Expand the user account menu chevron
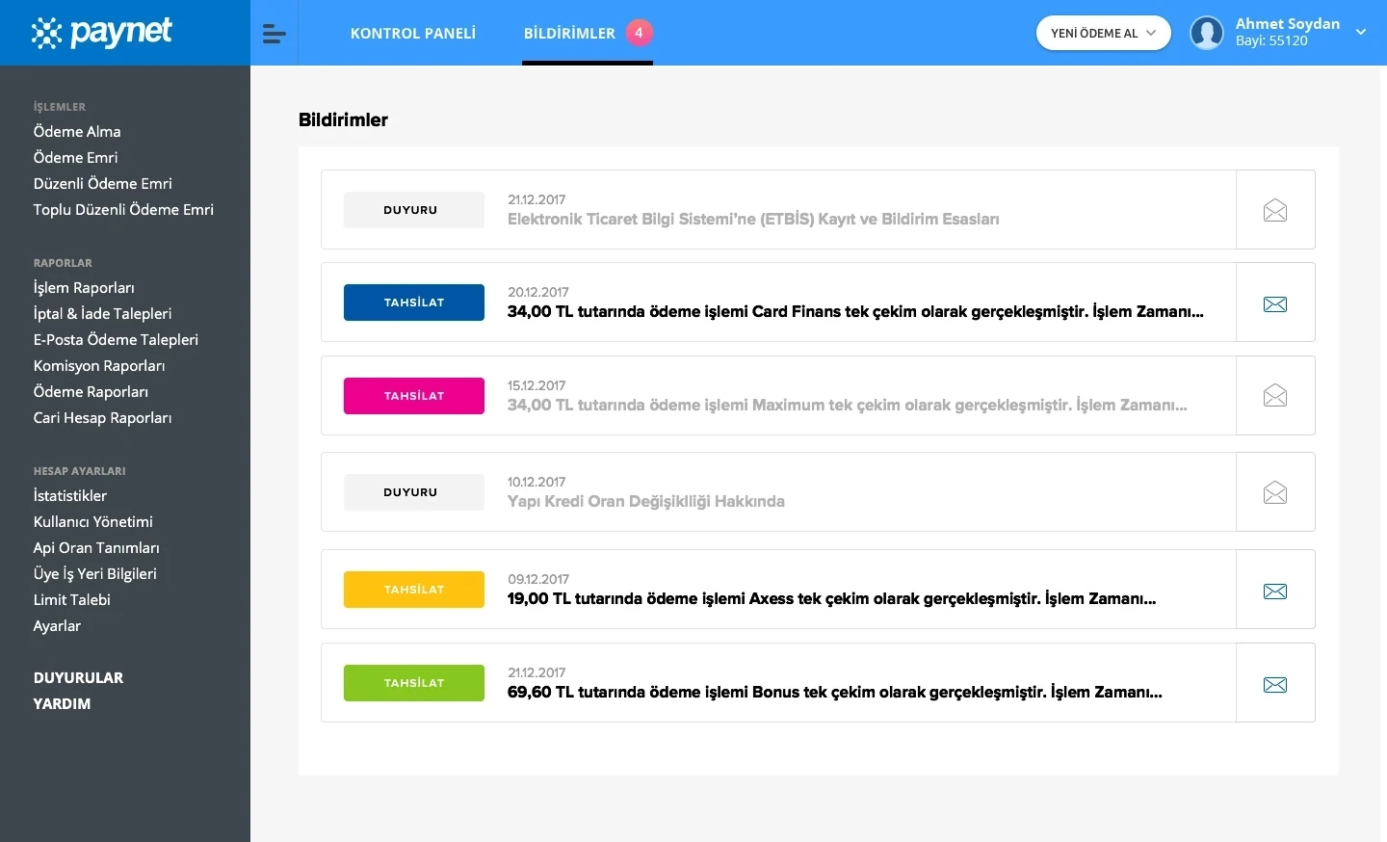The image size is (1387, 842). 1361,33
